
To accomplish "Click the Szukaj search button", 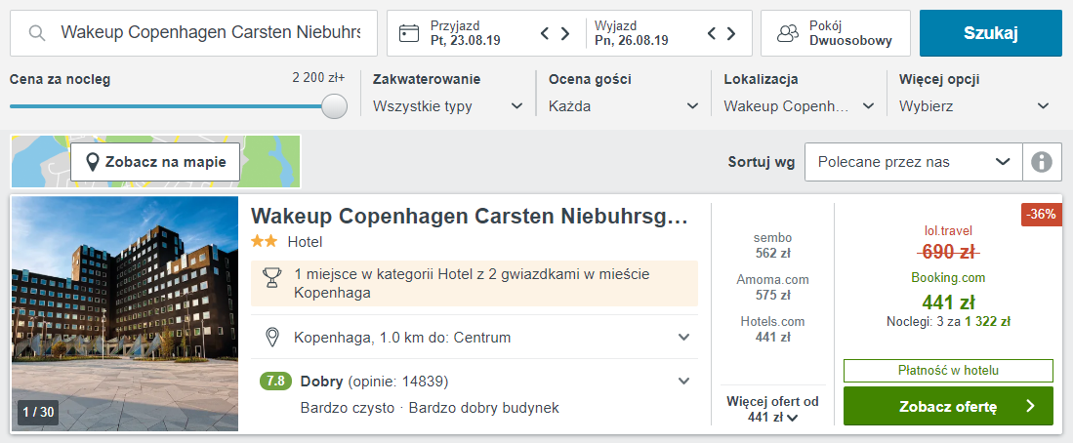I will [991, 33].
